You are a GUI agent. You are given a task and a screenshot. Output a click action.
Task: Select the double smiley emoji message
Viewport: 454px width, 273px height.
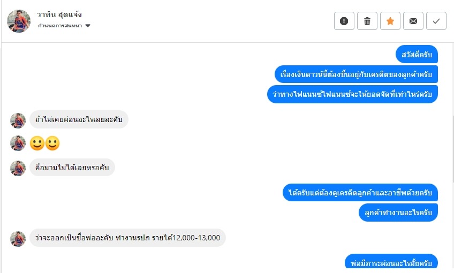(45, 143)
